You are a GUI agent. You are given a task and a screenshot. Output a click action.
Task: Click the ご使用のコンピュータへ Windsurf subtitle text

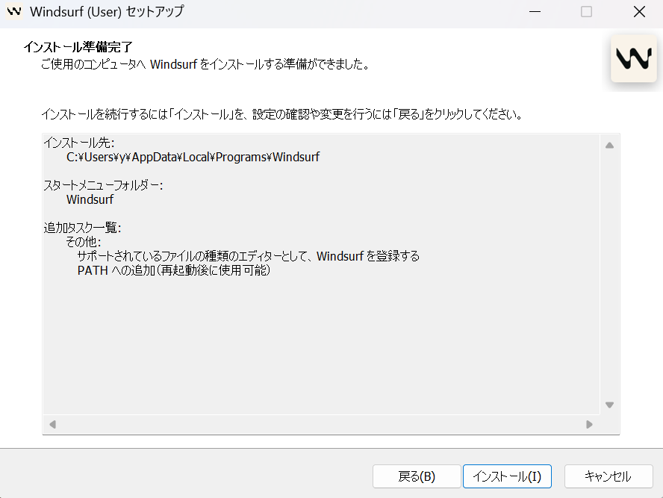[206, 64]
